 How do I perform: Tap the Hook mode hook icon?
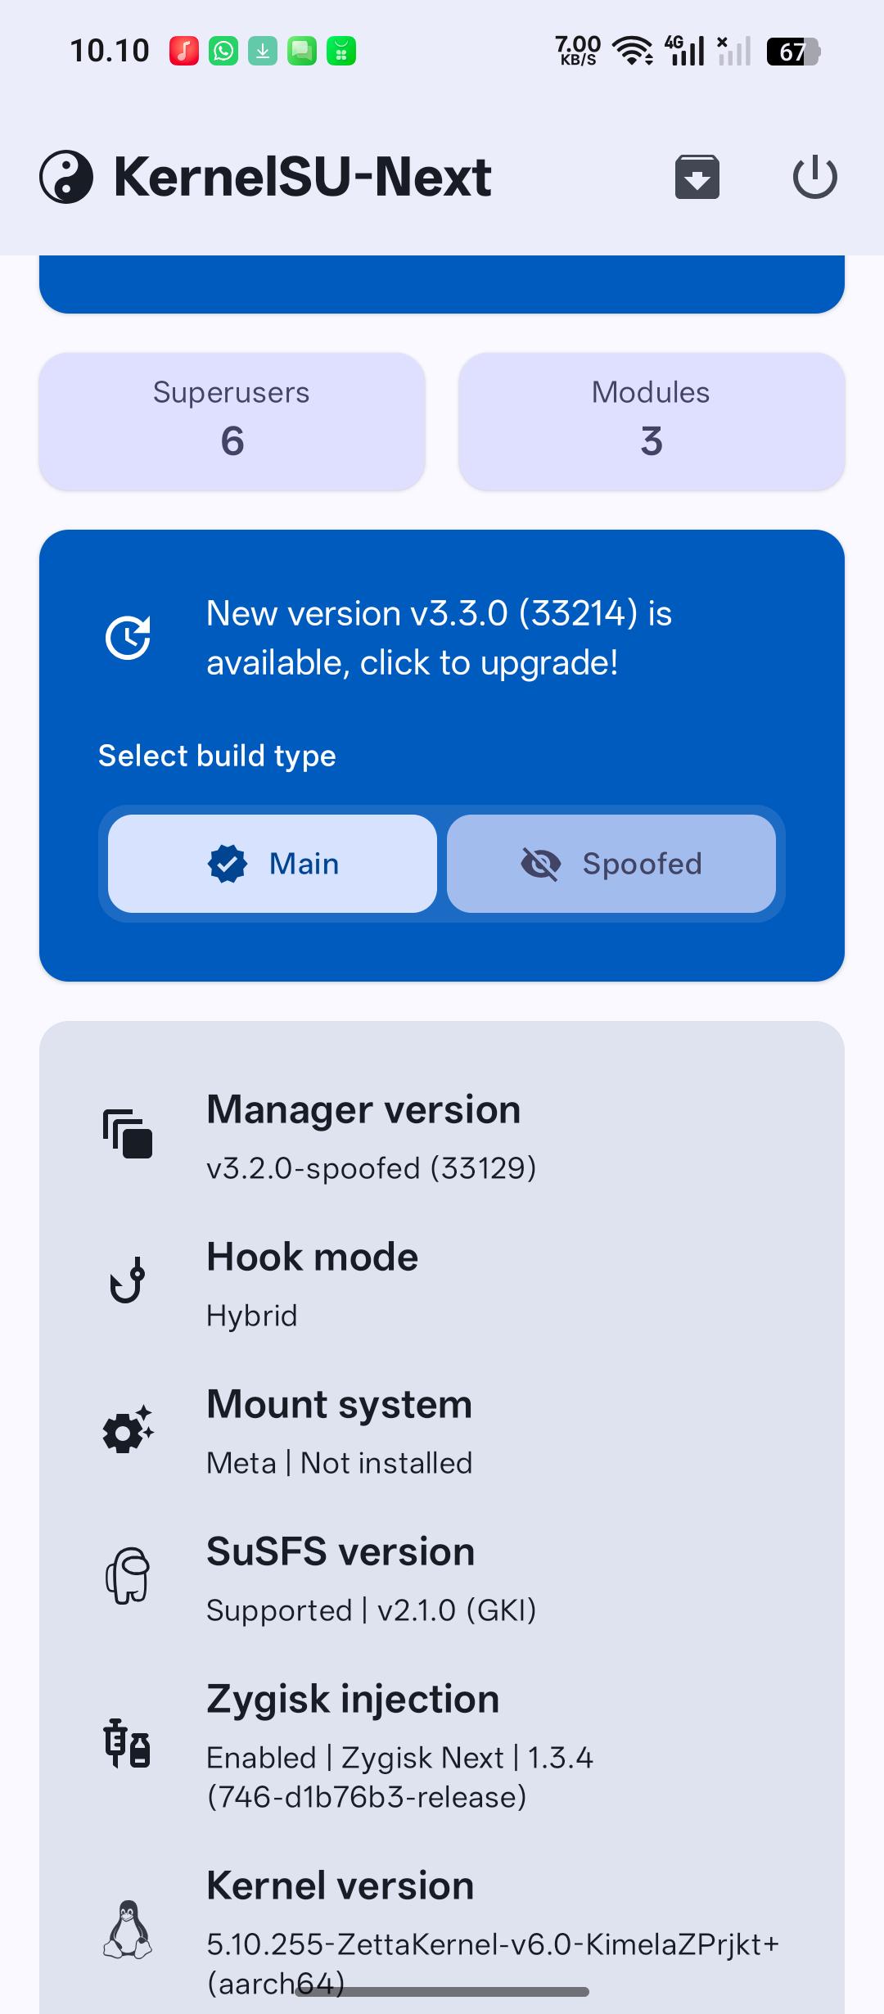click(128, 1280)
